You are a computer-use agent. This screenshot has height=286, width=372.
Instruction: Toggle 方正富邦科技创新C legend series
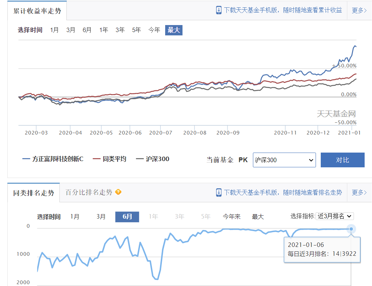pos(53,159)
